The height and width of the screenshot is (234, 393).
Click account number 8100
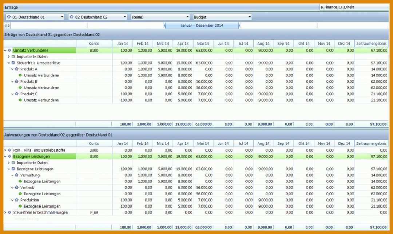tap(94, 50)
